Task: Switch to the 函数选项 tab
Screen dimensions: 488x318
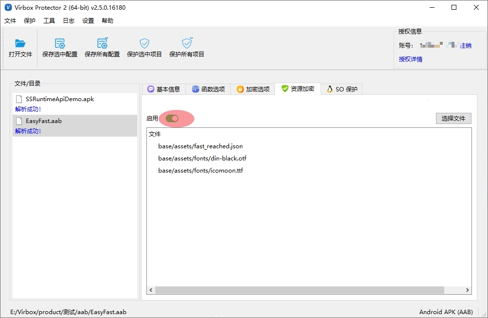Action: [208, 89]
